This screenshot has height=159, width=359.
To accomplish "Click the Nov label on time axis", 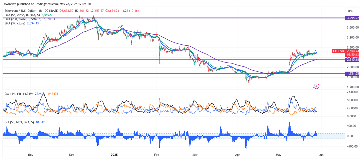I will point(31,155).
